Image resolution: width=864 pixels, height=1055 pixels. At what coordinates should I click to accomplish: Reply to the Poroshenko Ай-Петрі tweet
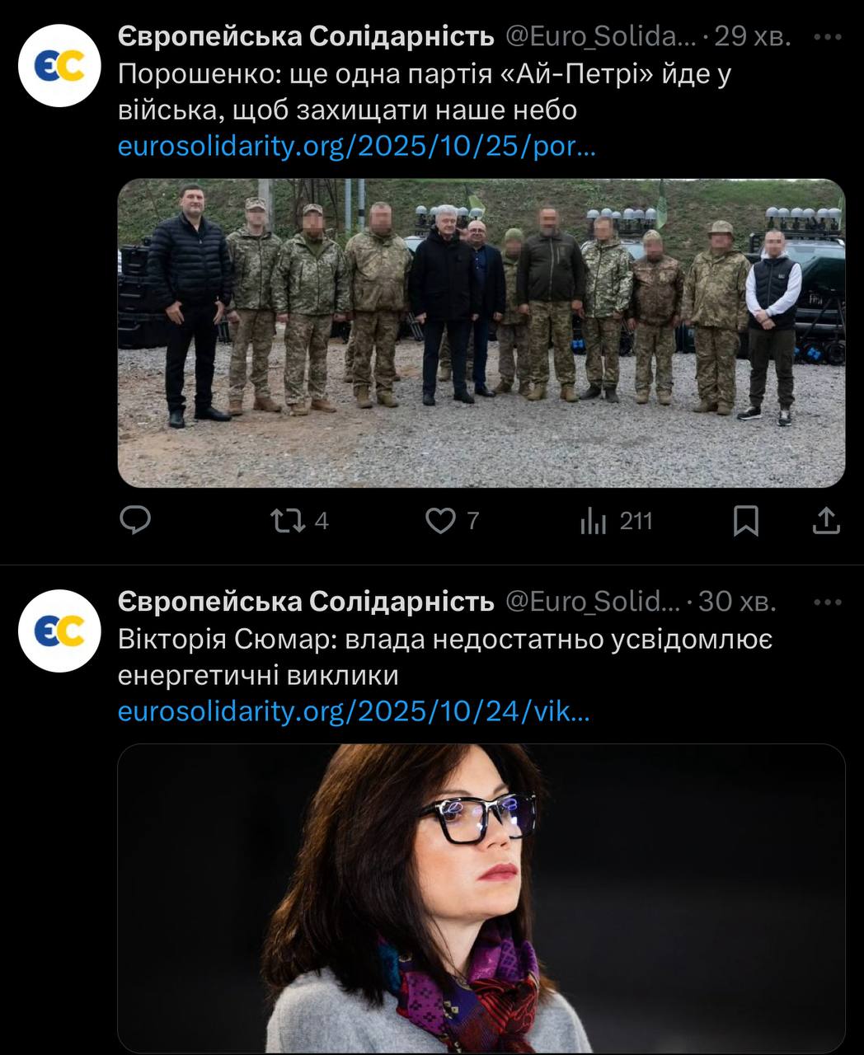[135, 521]
